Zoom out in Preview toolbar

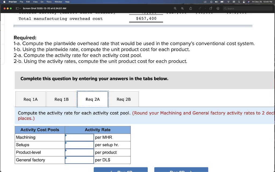175,8
